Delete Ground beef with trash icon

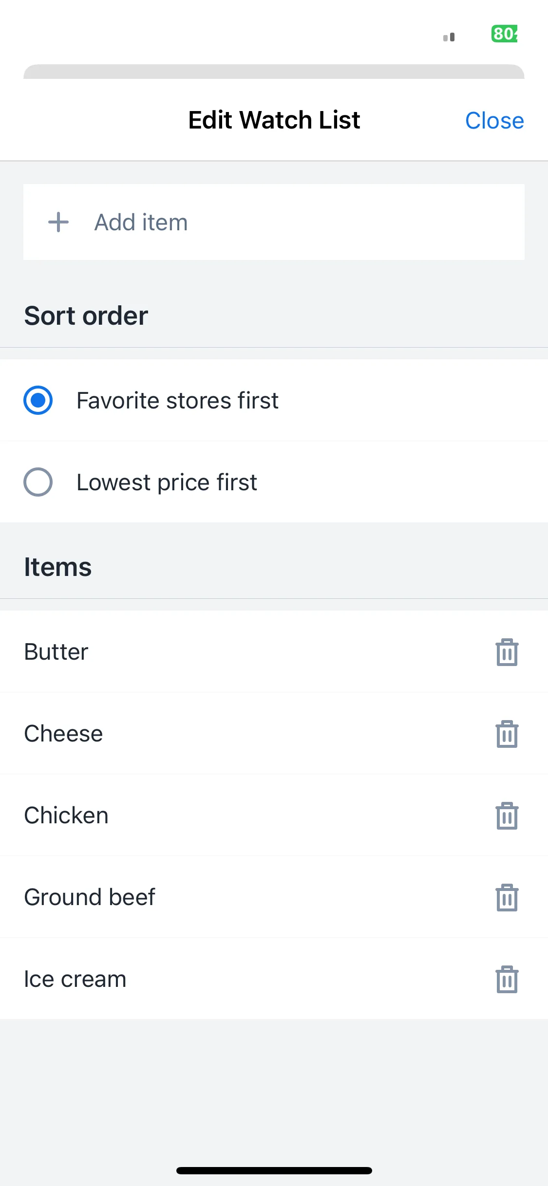pyautogui.click(x=507, y=897)
